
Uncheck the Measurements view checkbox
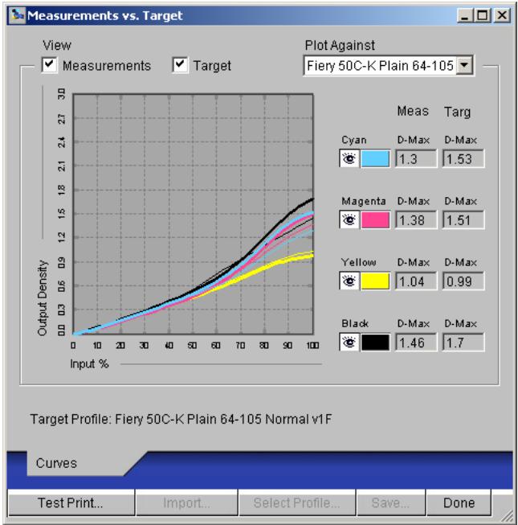pyautogui.click(x=49, y=64)
